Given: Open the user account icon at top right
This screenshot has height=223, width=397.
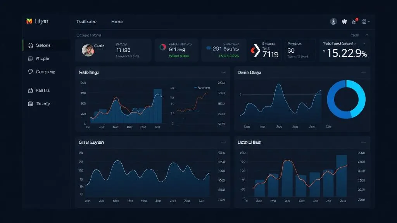Looking at the screenshot, I should point(333,21).
